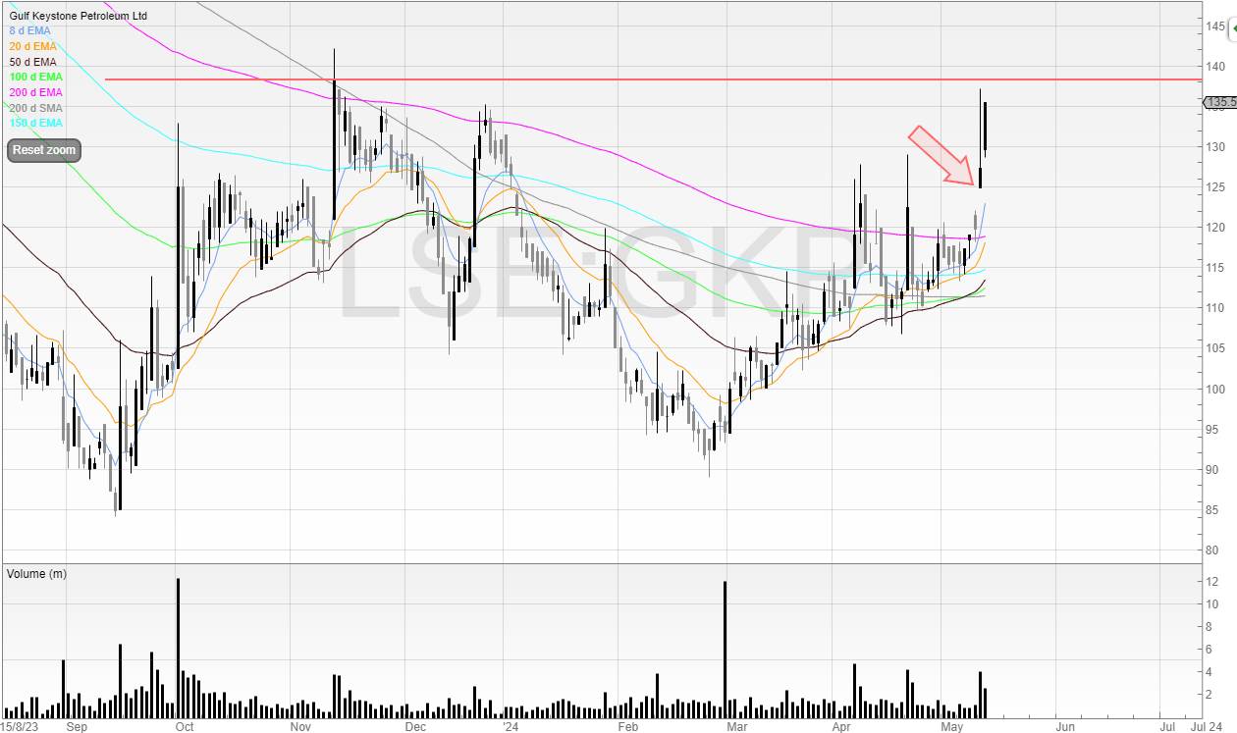Click the Sep date label on time axis
Screen dimensions: 1237x733
click(78, 727)
